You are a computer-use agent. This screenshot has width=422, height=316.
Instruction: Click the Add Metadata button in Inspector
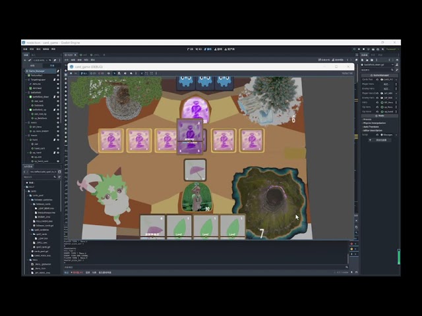(379, 140)
